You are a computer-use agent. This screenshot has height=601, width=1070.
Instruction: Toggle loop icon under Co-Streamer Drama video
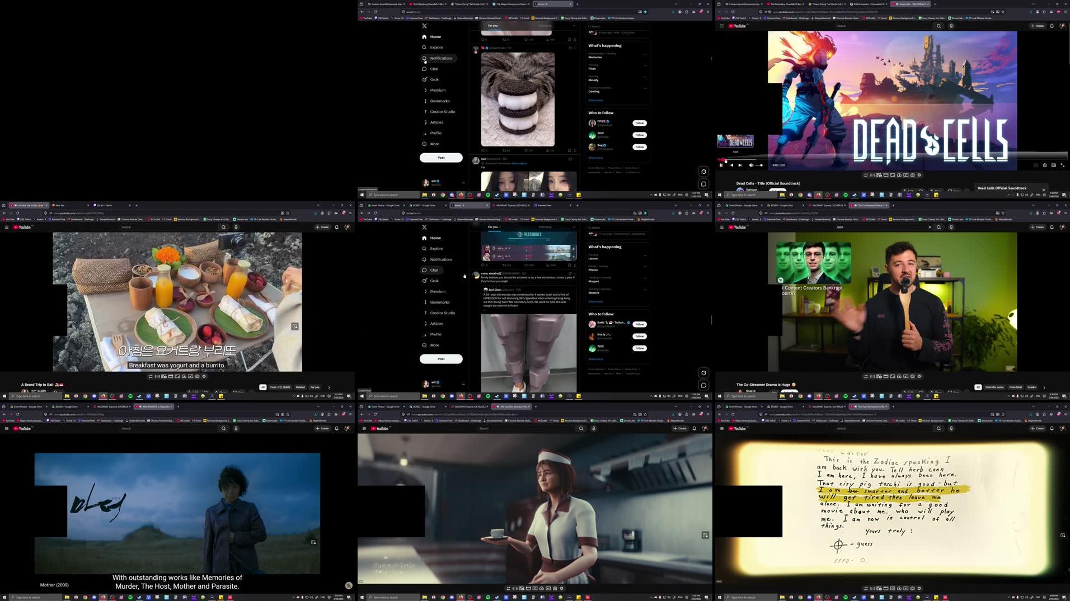tap(866, 376)
